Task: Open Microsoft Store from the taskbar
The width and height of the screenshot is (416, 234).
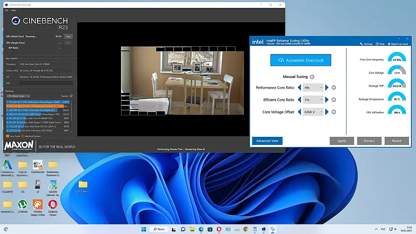Action: point(210,229)
